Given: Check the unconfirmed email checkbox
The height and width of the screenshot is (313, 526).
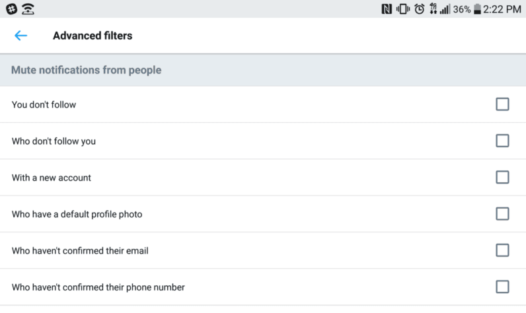Looking at the screenshot, I should click(x=502, y=250).
